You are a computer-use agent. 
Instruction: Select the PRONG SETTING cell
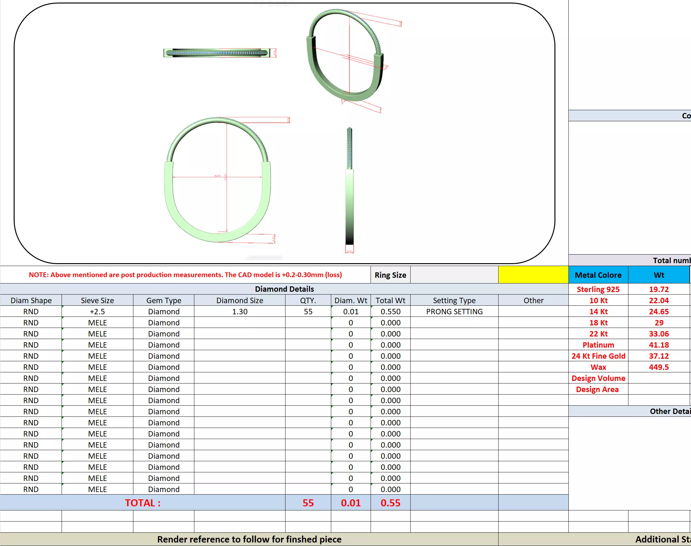pos(454,311)
